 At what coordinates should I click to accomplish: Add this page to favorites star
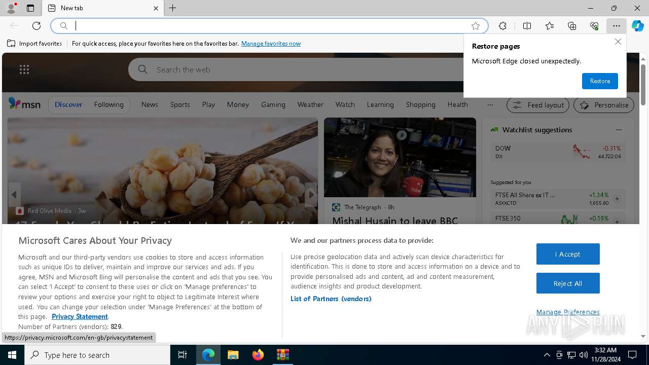tap(475, 26)
